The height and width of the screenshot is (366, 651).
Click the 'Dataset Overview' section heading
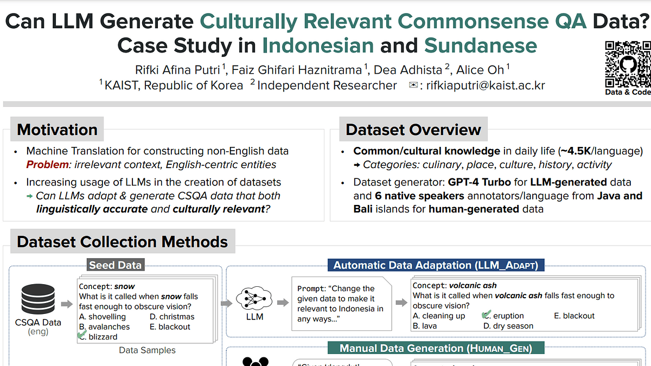tap(413, 130)
